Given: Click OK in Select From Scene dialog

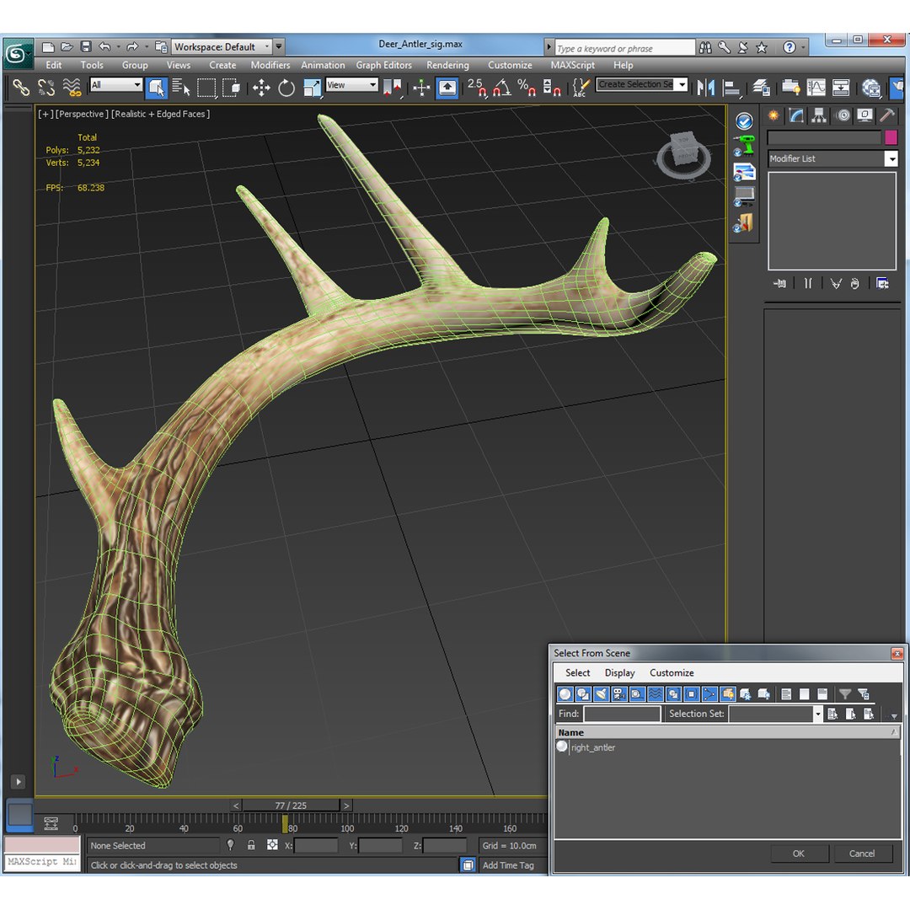Looking at the screenshot, I should point(799,853).
